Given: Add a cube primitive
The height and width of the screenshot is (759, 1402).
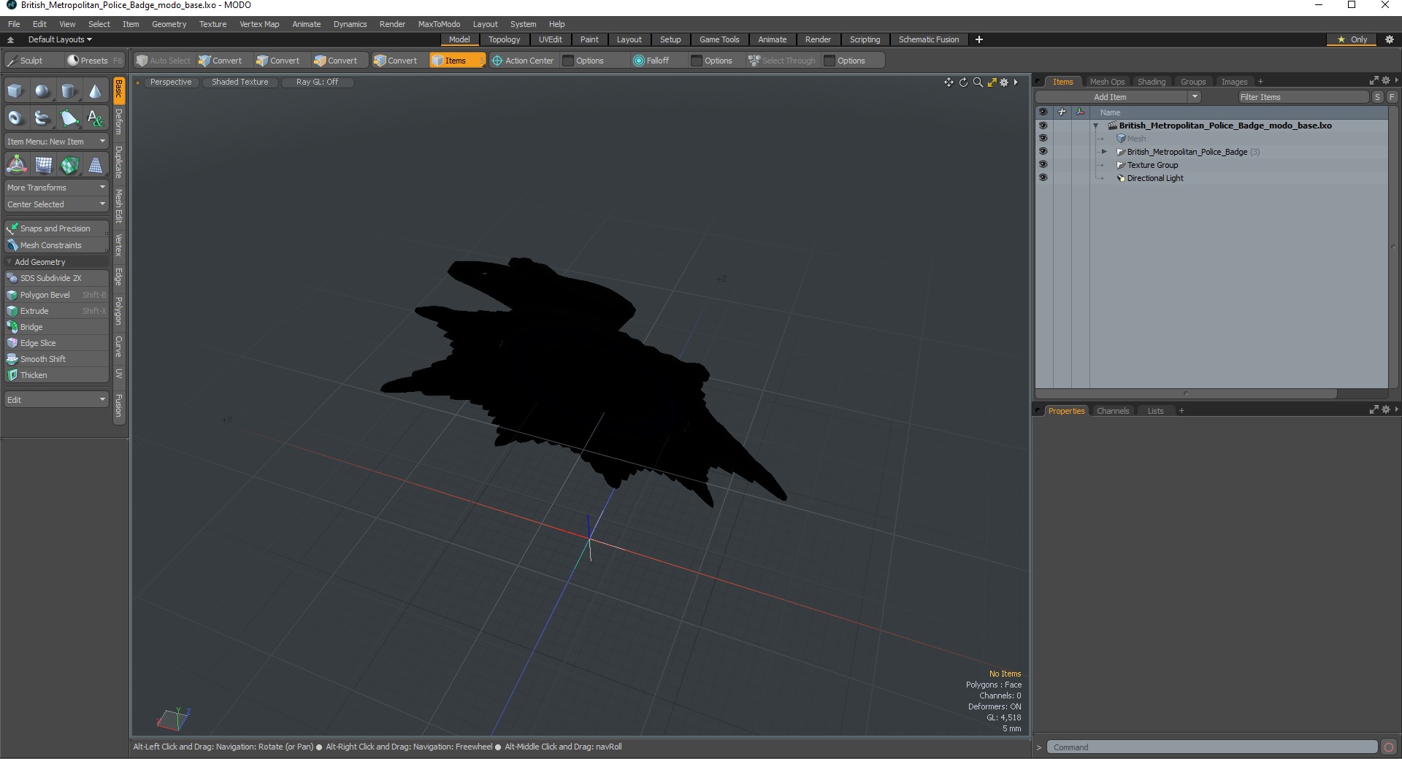Looking at the screenshot, I should pos(15,91).
